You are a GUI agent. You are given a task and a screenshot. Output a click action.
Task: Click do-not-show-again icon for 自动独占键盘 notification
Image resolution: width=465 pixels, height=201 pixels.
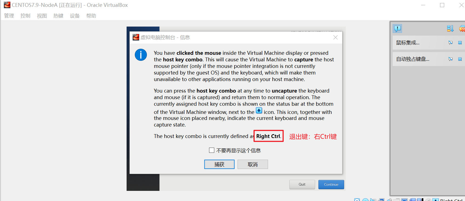tap(450, 59)
